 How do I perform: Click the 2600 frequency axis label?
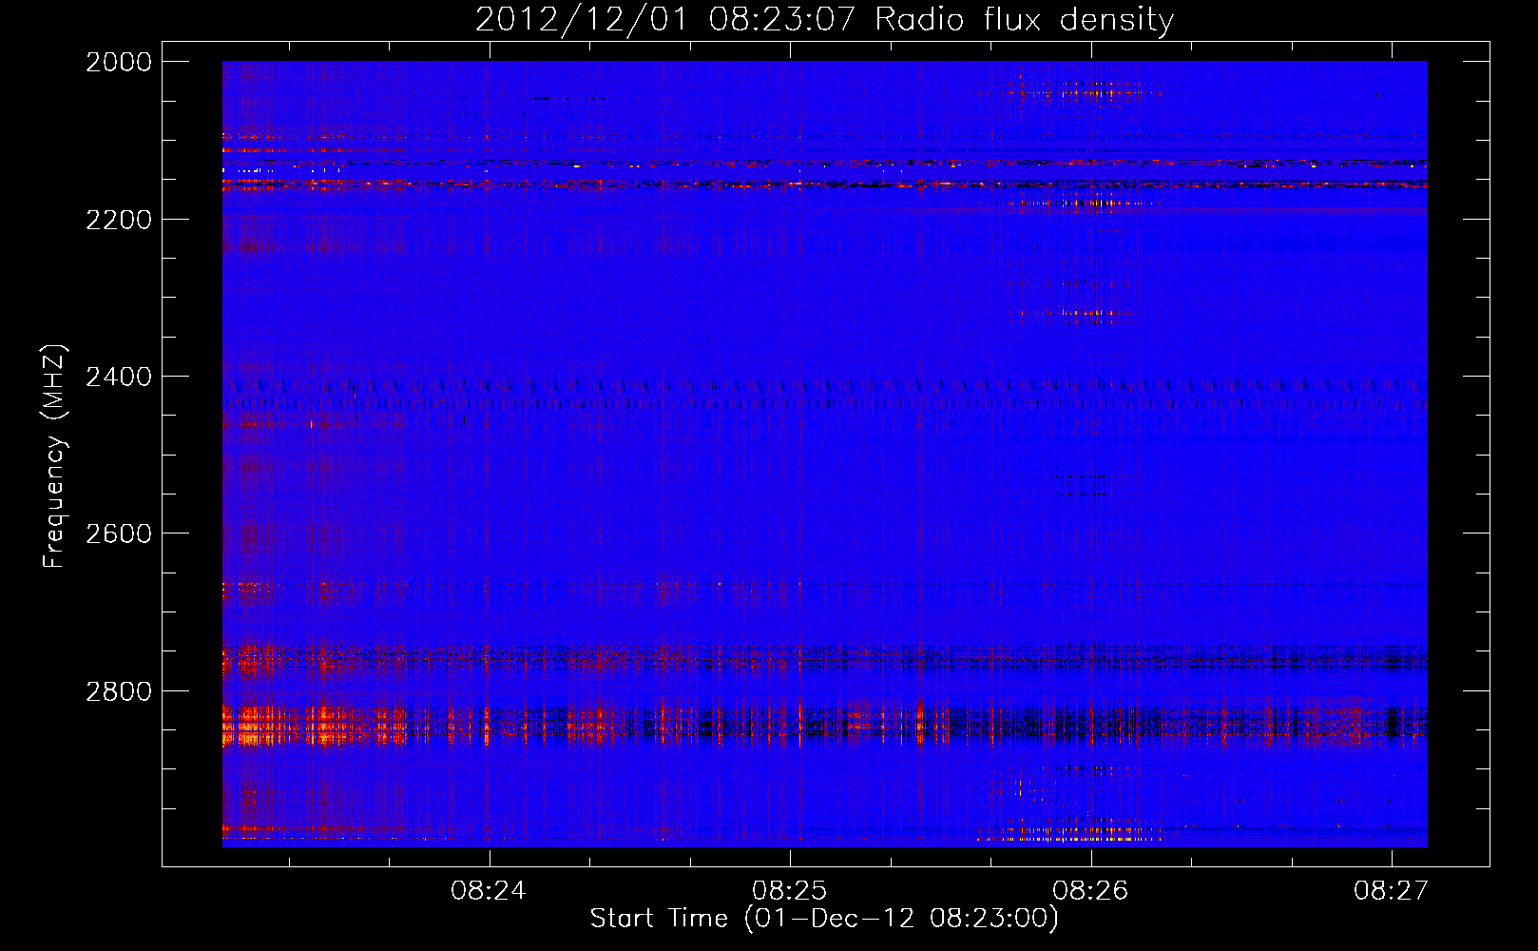click(119, 534)
